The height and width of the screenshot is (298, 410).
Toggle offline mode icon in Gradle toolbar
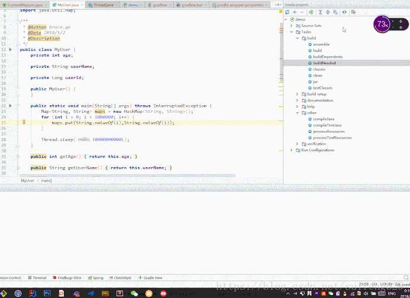tap(344, 12)
